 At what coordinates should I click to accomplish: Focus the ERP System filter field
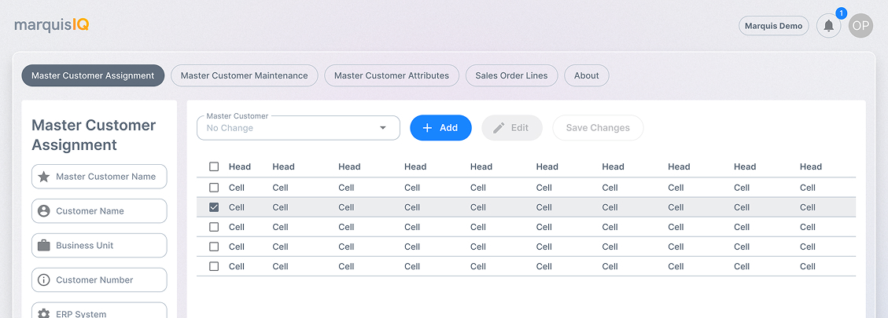click(99, 311)
